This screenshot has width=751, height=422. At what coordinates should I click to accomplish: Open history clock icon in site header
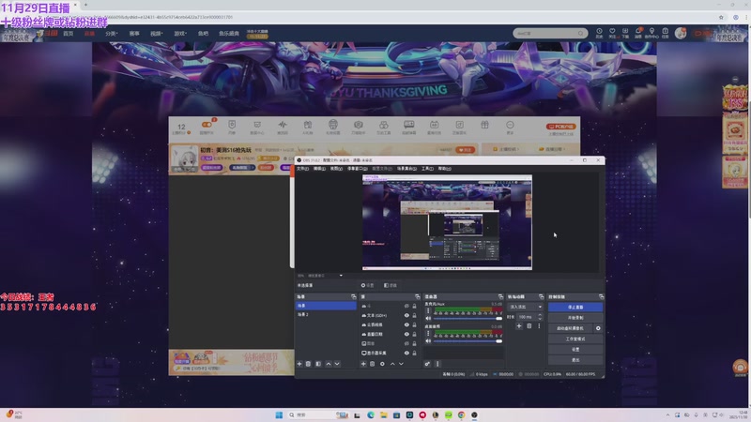(x=599, y=32)
